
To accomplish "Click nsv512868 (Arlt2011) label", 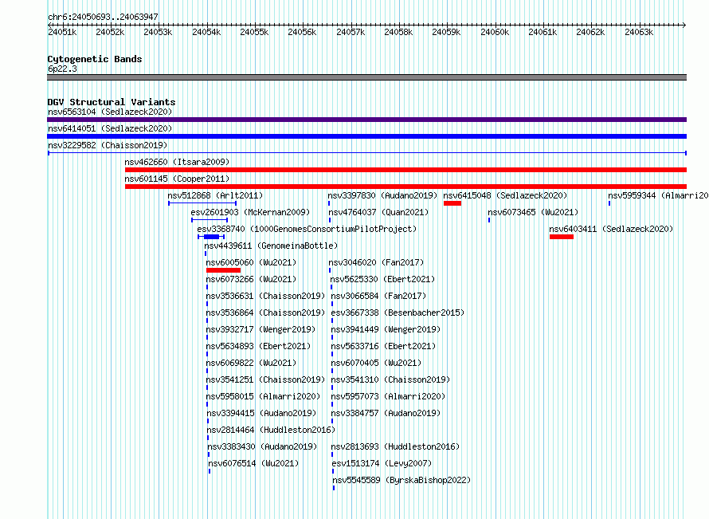I will click(215, 195).
